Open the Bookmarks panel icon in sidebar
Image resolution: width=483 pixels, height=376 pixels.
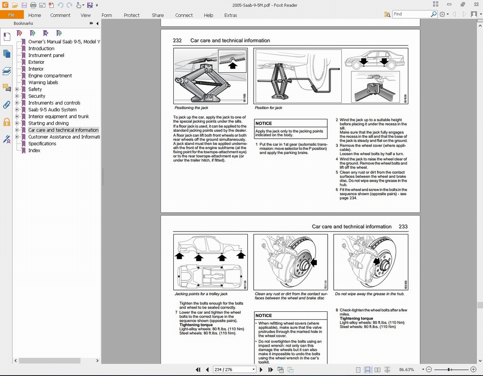point(7,37)
